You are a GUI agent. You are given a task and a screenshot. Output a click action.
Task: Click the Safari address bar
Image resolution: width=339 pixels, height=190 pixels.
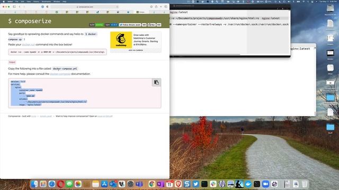[85, 7]
